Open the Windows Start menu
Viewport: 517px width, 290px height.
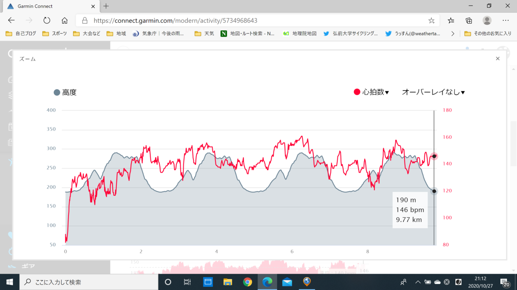click(x=9, y=282)
